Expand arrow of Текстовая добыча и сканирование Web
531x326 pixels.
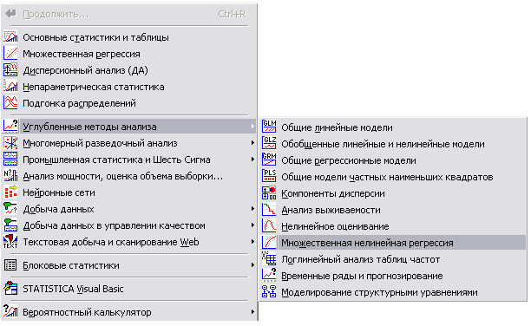tap(252, 242)
